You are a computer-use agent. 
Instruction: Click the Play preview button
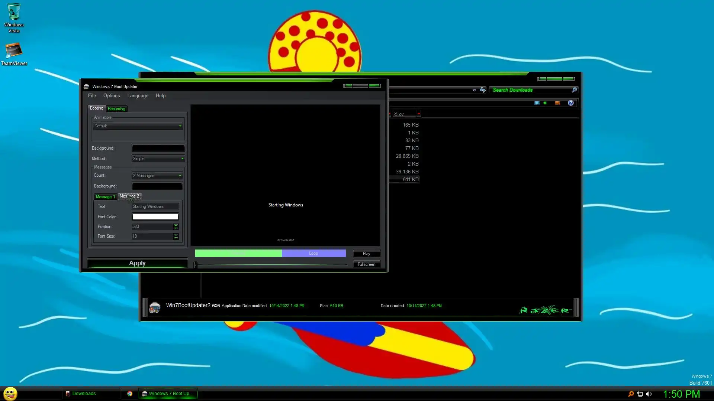[366, 254]
